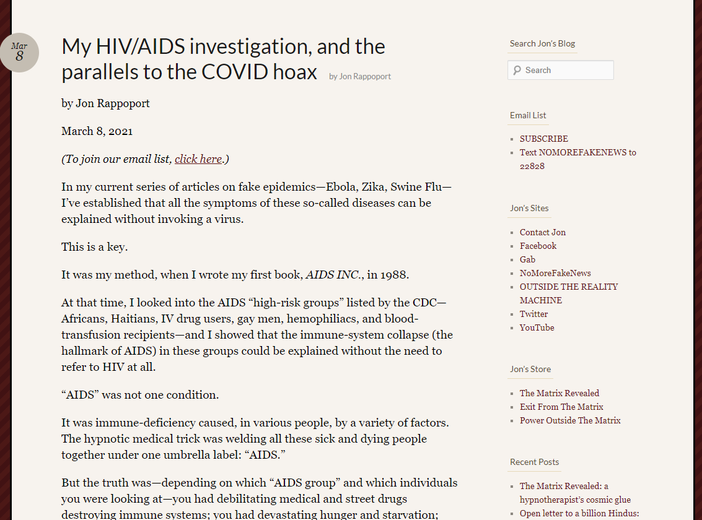Click 'by Jon Rappoport' beside the title
Viewport: 702px width, 520px height.
(x=360, y=77)
